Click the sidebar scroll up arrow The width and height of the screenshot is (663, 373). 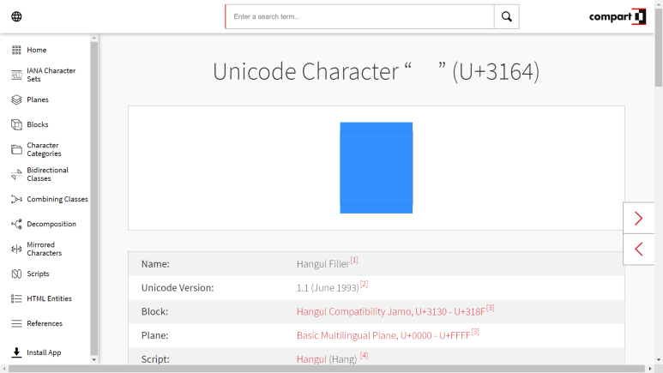(x=93, y=38)
